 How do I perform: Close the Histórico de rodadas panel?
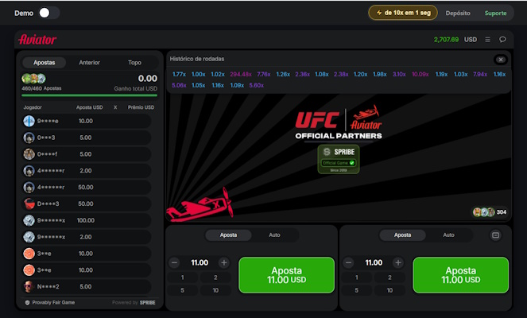click(501, 60)
